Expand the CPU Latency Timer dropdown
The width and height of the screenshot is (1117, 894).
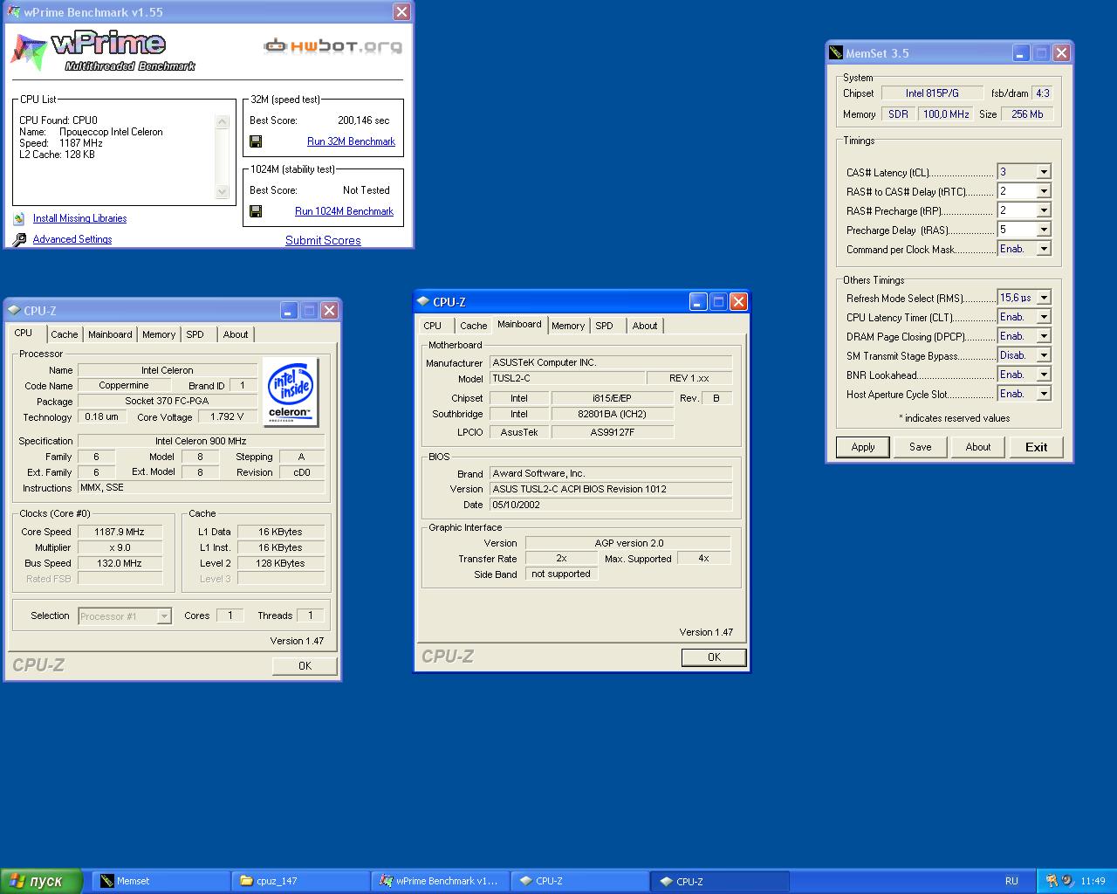(1044, 317)
